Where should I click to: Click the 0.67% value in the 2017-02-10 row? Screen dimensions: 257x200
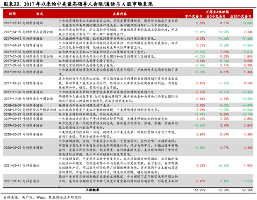(x=201, y=23)
